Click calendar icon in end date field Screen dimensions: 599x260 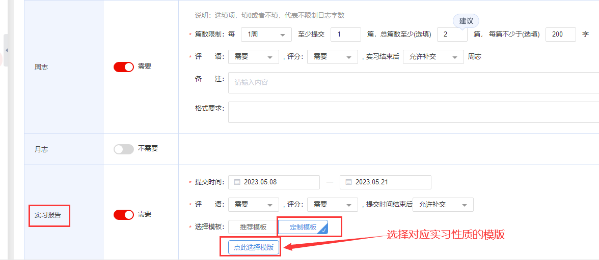[349, 182]
